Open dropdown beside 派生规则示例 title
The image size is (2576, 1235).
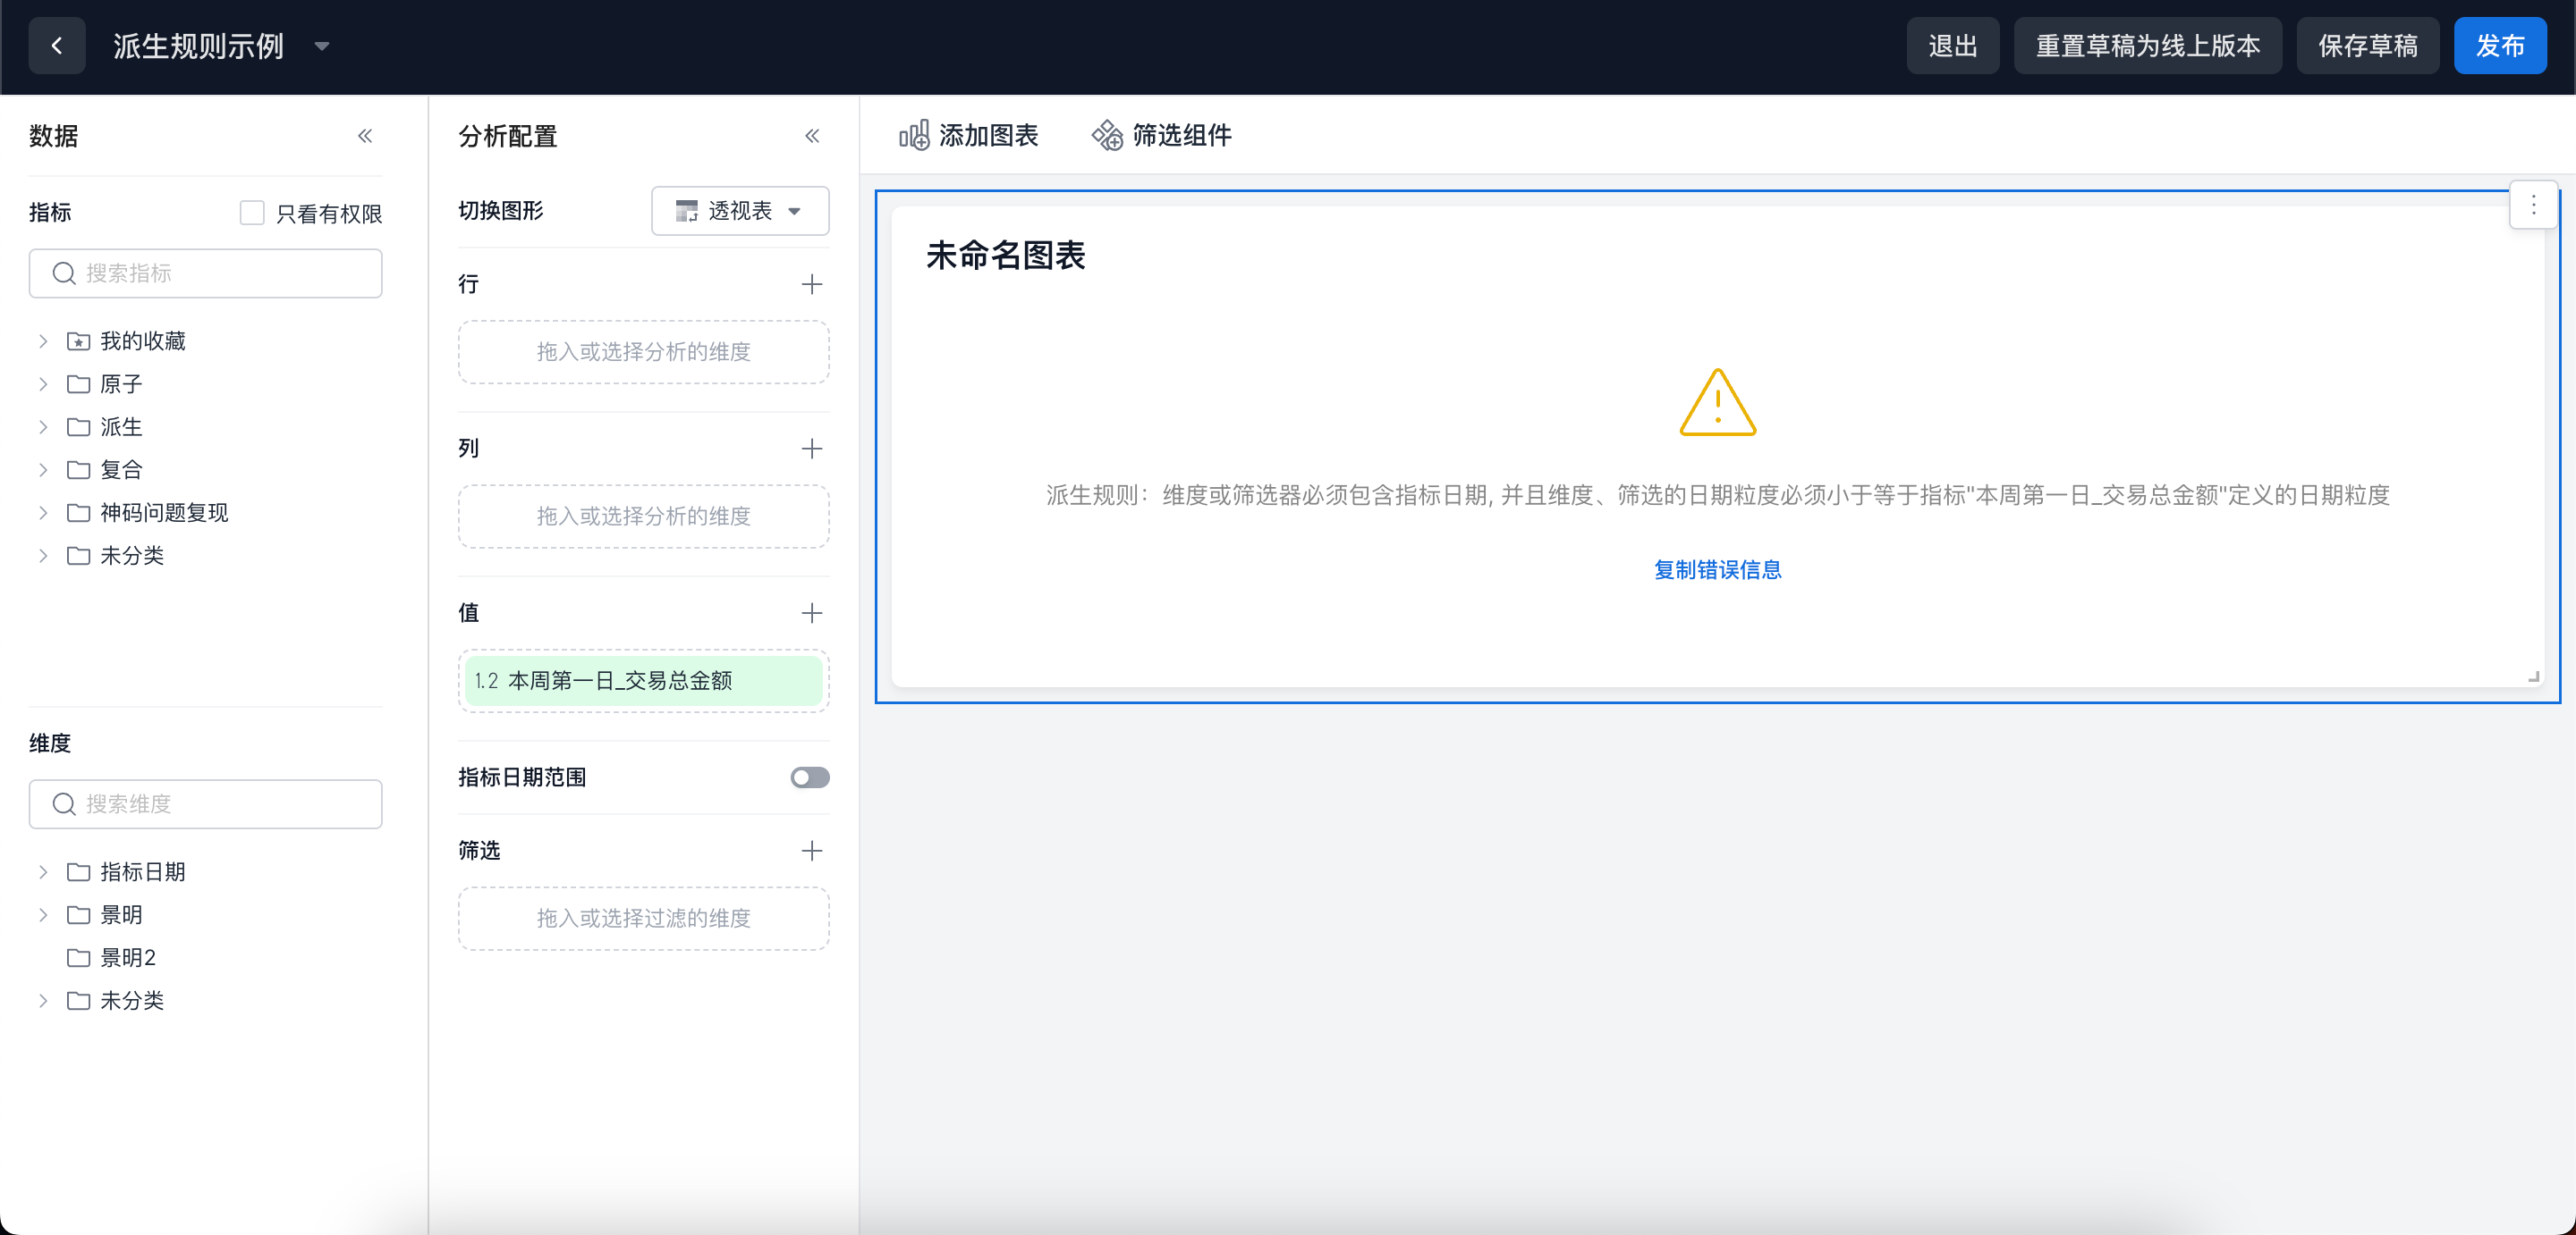(x=322, y=46)
